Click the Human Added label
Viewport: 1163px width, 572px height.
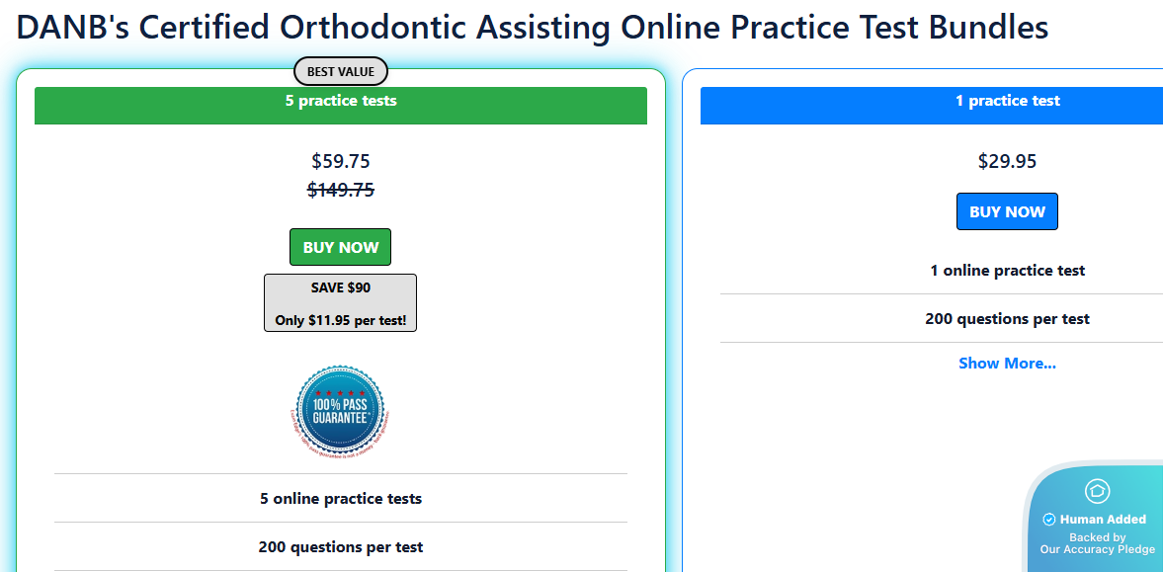pos(1103,520)
